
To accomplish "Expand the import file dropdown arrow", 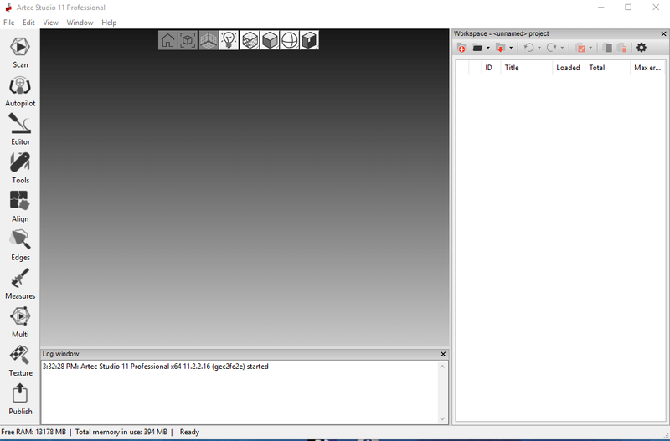I will (511, 49).
